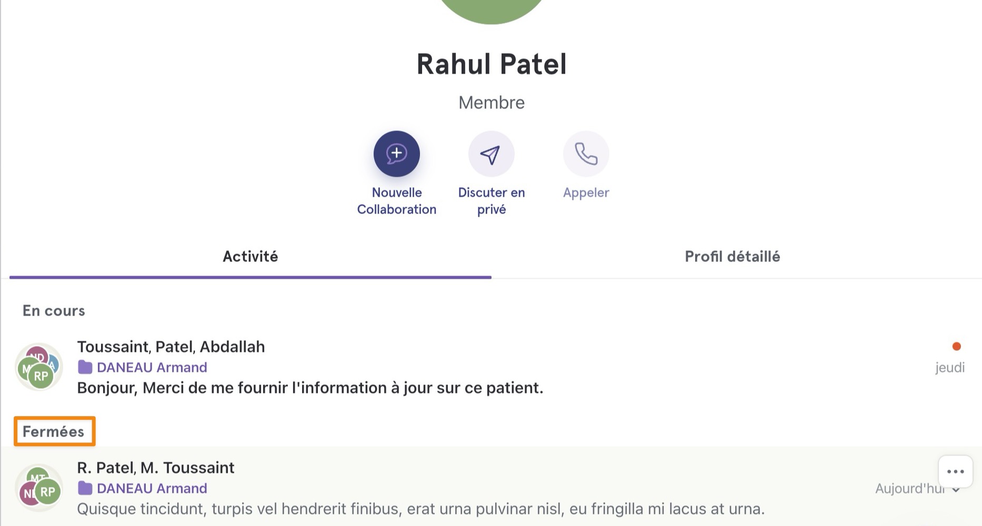Click the grouped avatars of Toussaint, Patel, Abdallah

(x=39, y=367)
